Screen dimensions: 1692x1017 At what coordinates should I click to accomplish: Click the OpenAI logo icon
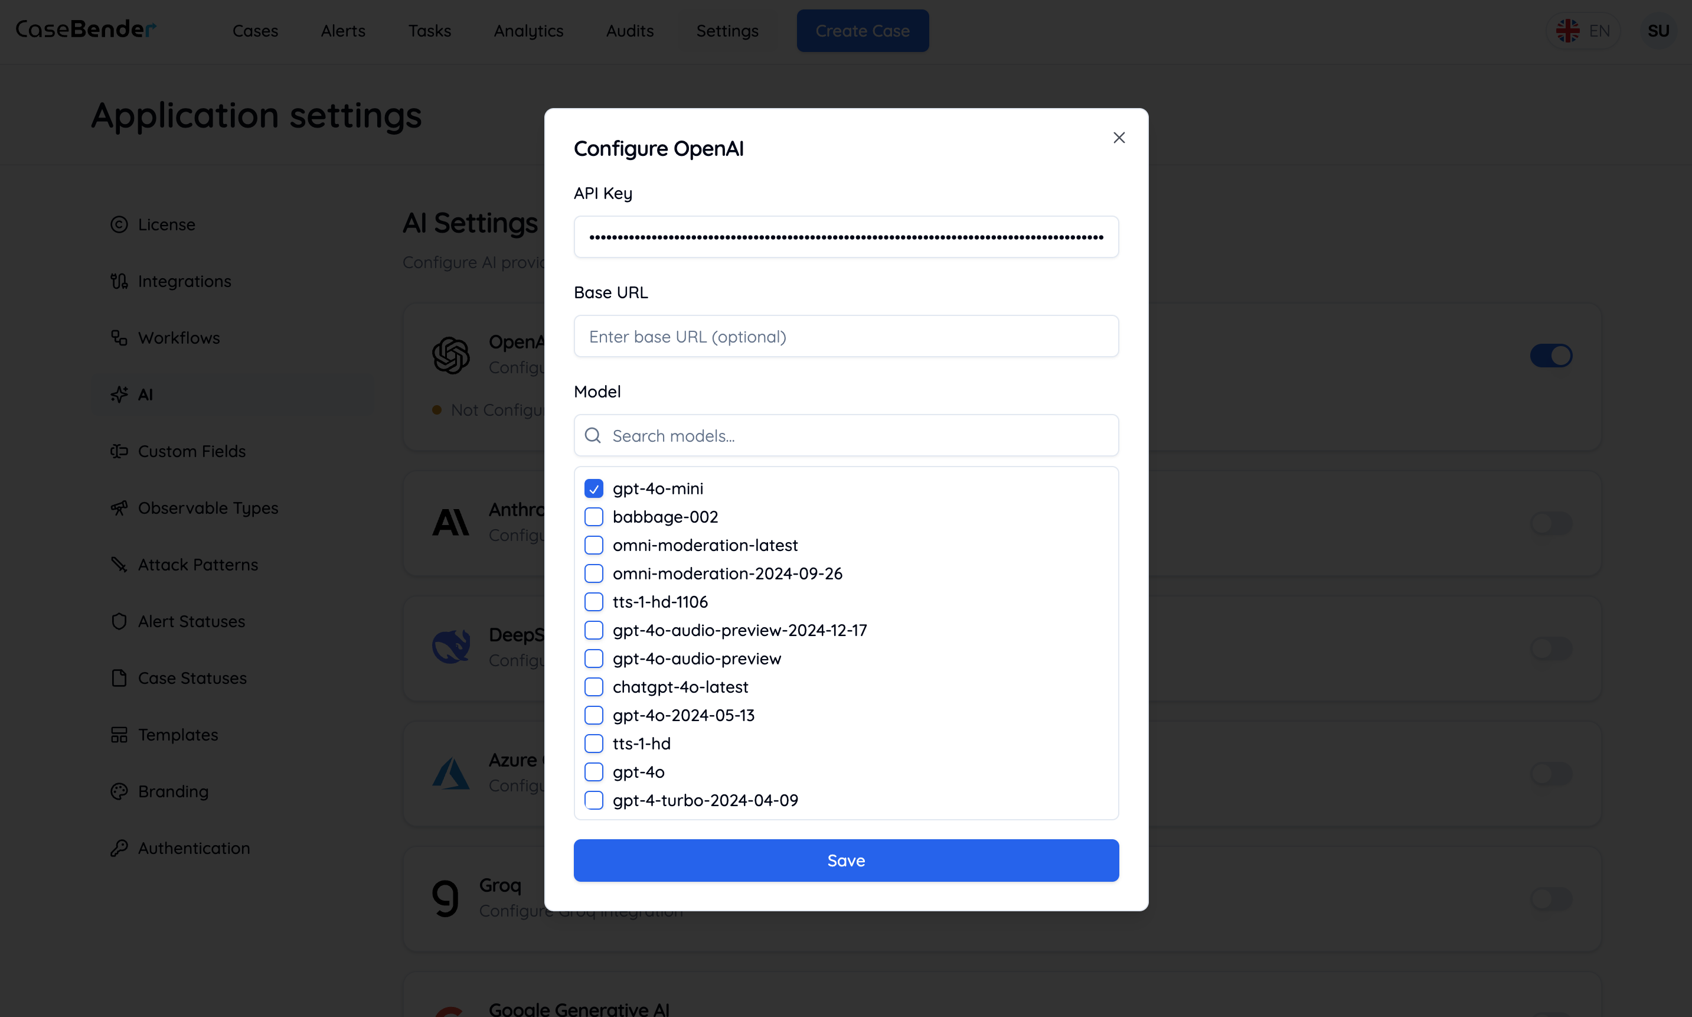tap(450, 355)
